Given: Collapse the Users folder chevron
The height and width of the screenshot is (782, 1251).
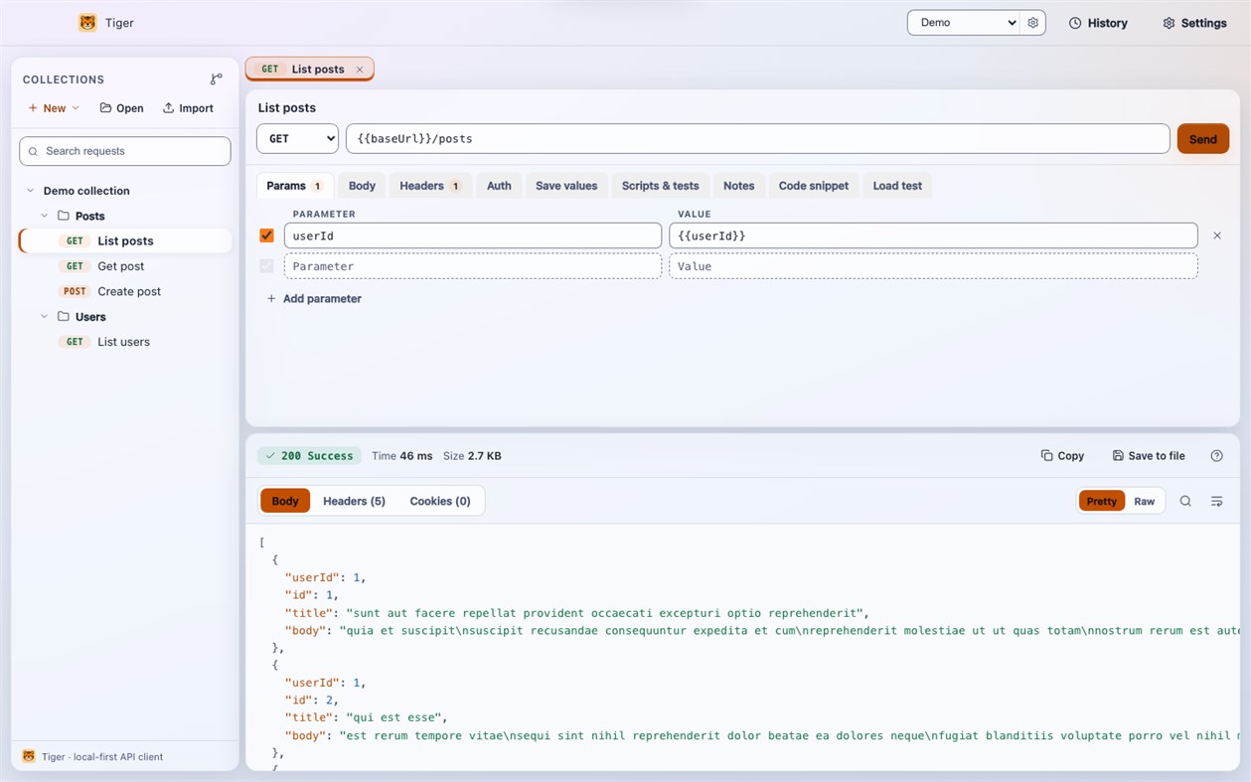Looking at the screenshot, I should coord(45,317).
